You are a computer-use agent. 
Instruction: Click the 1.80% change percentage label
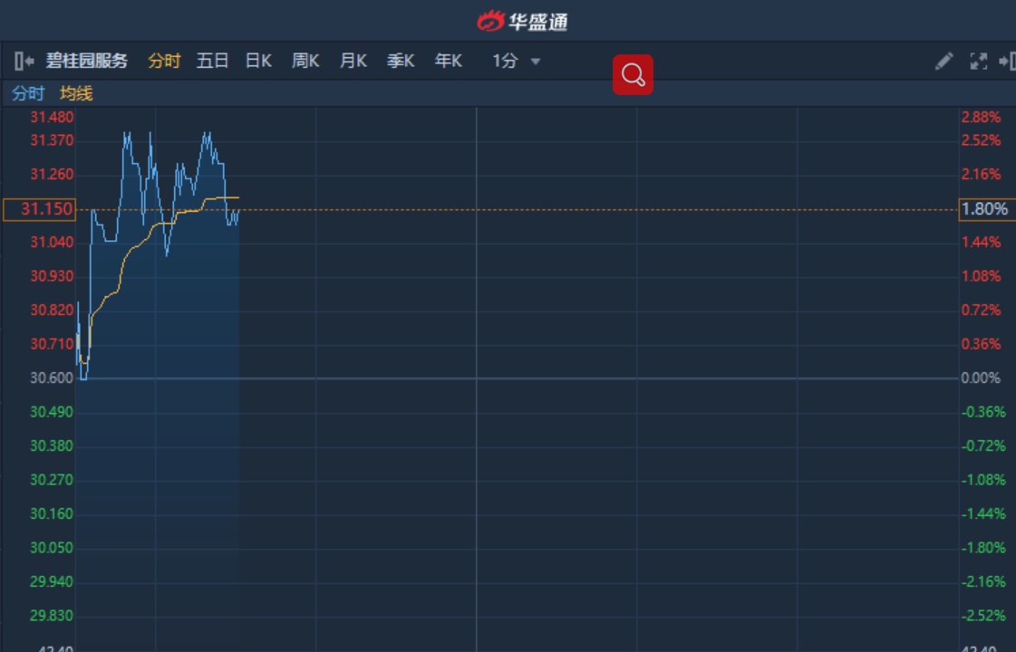click(984, 209)
